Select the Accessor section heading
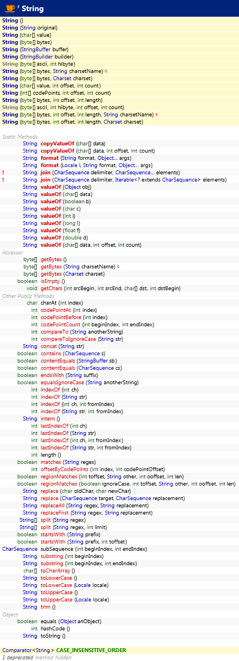The width and height of the screenshot is (239, 661). [x=13, y=252]
